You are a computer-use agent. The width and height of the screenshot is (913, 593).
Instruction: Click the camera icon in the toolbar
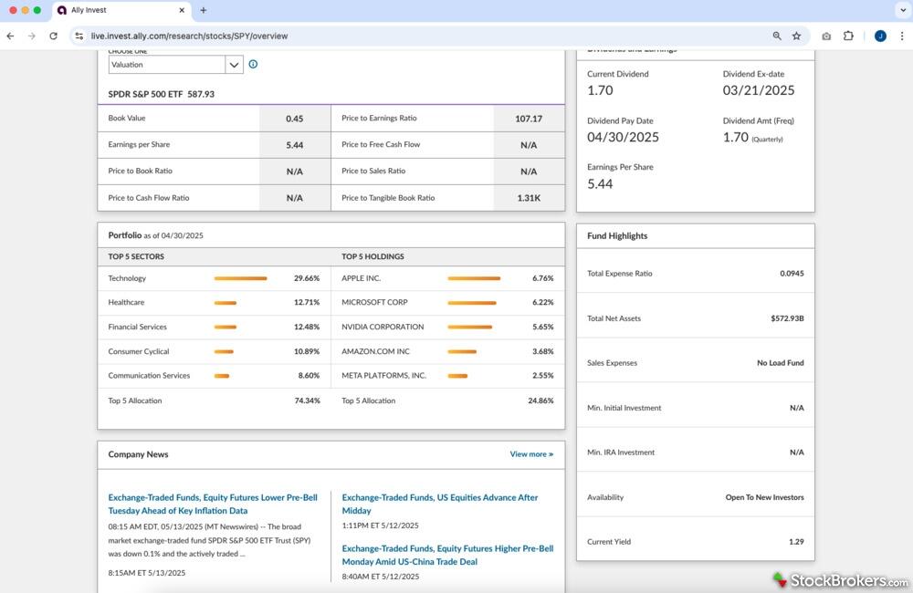[x=826, y=36]
